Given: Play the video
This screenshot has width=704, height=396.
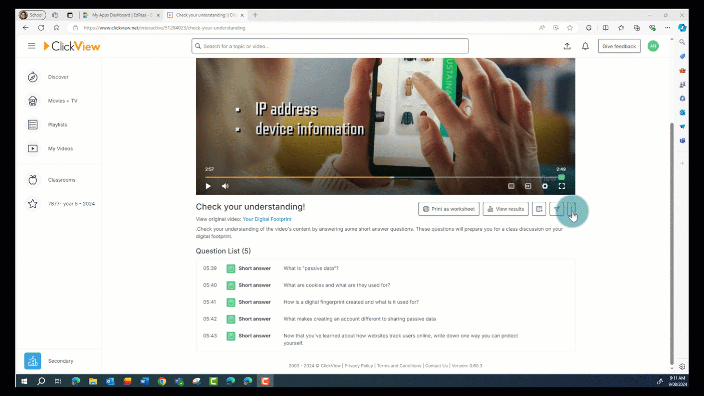Looking at the screenshot, I should click(208, 186).
